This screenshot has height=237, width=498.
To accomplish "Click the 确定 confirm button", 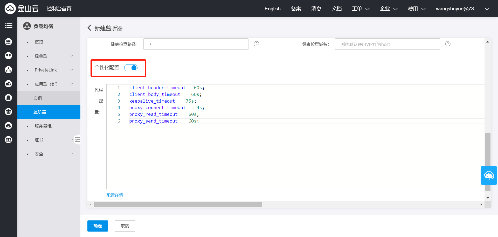I will coord(98,226).
